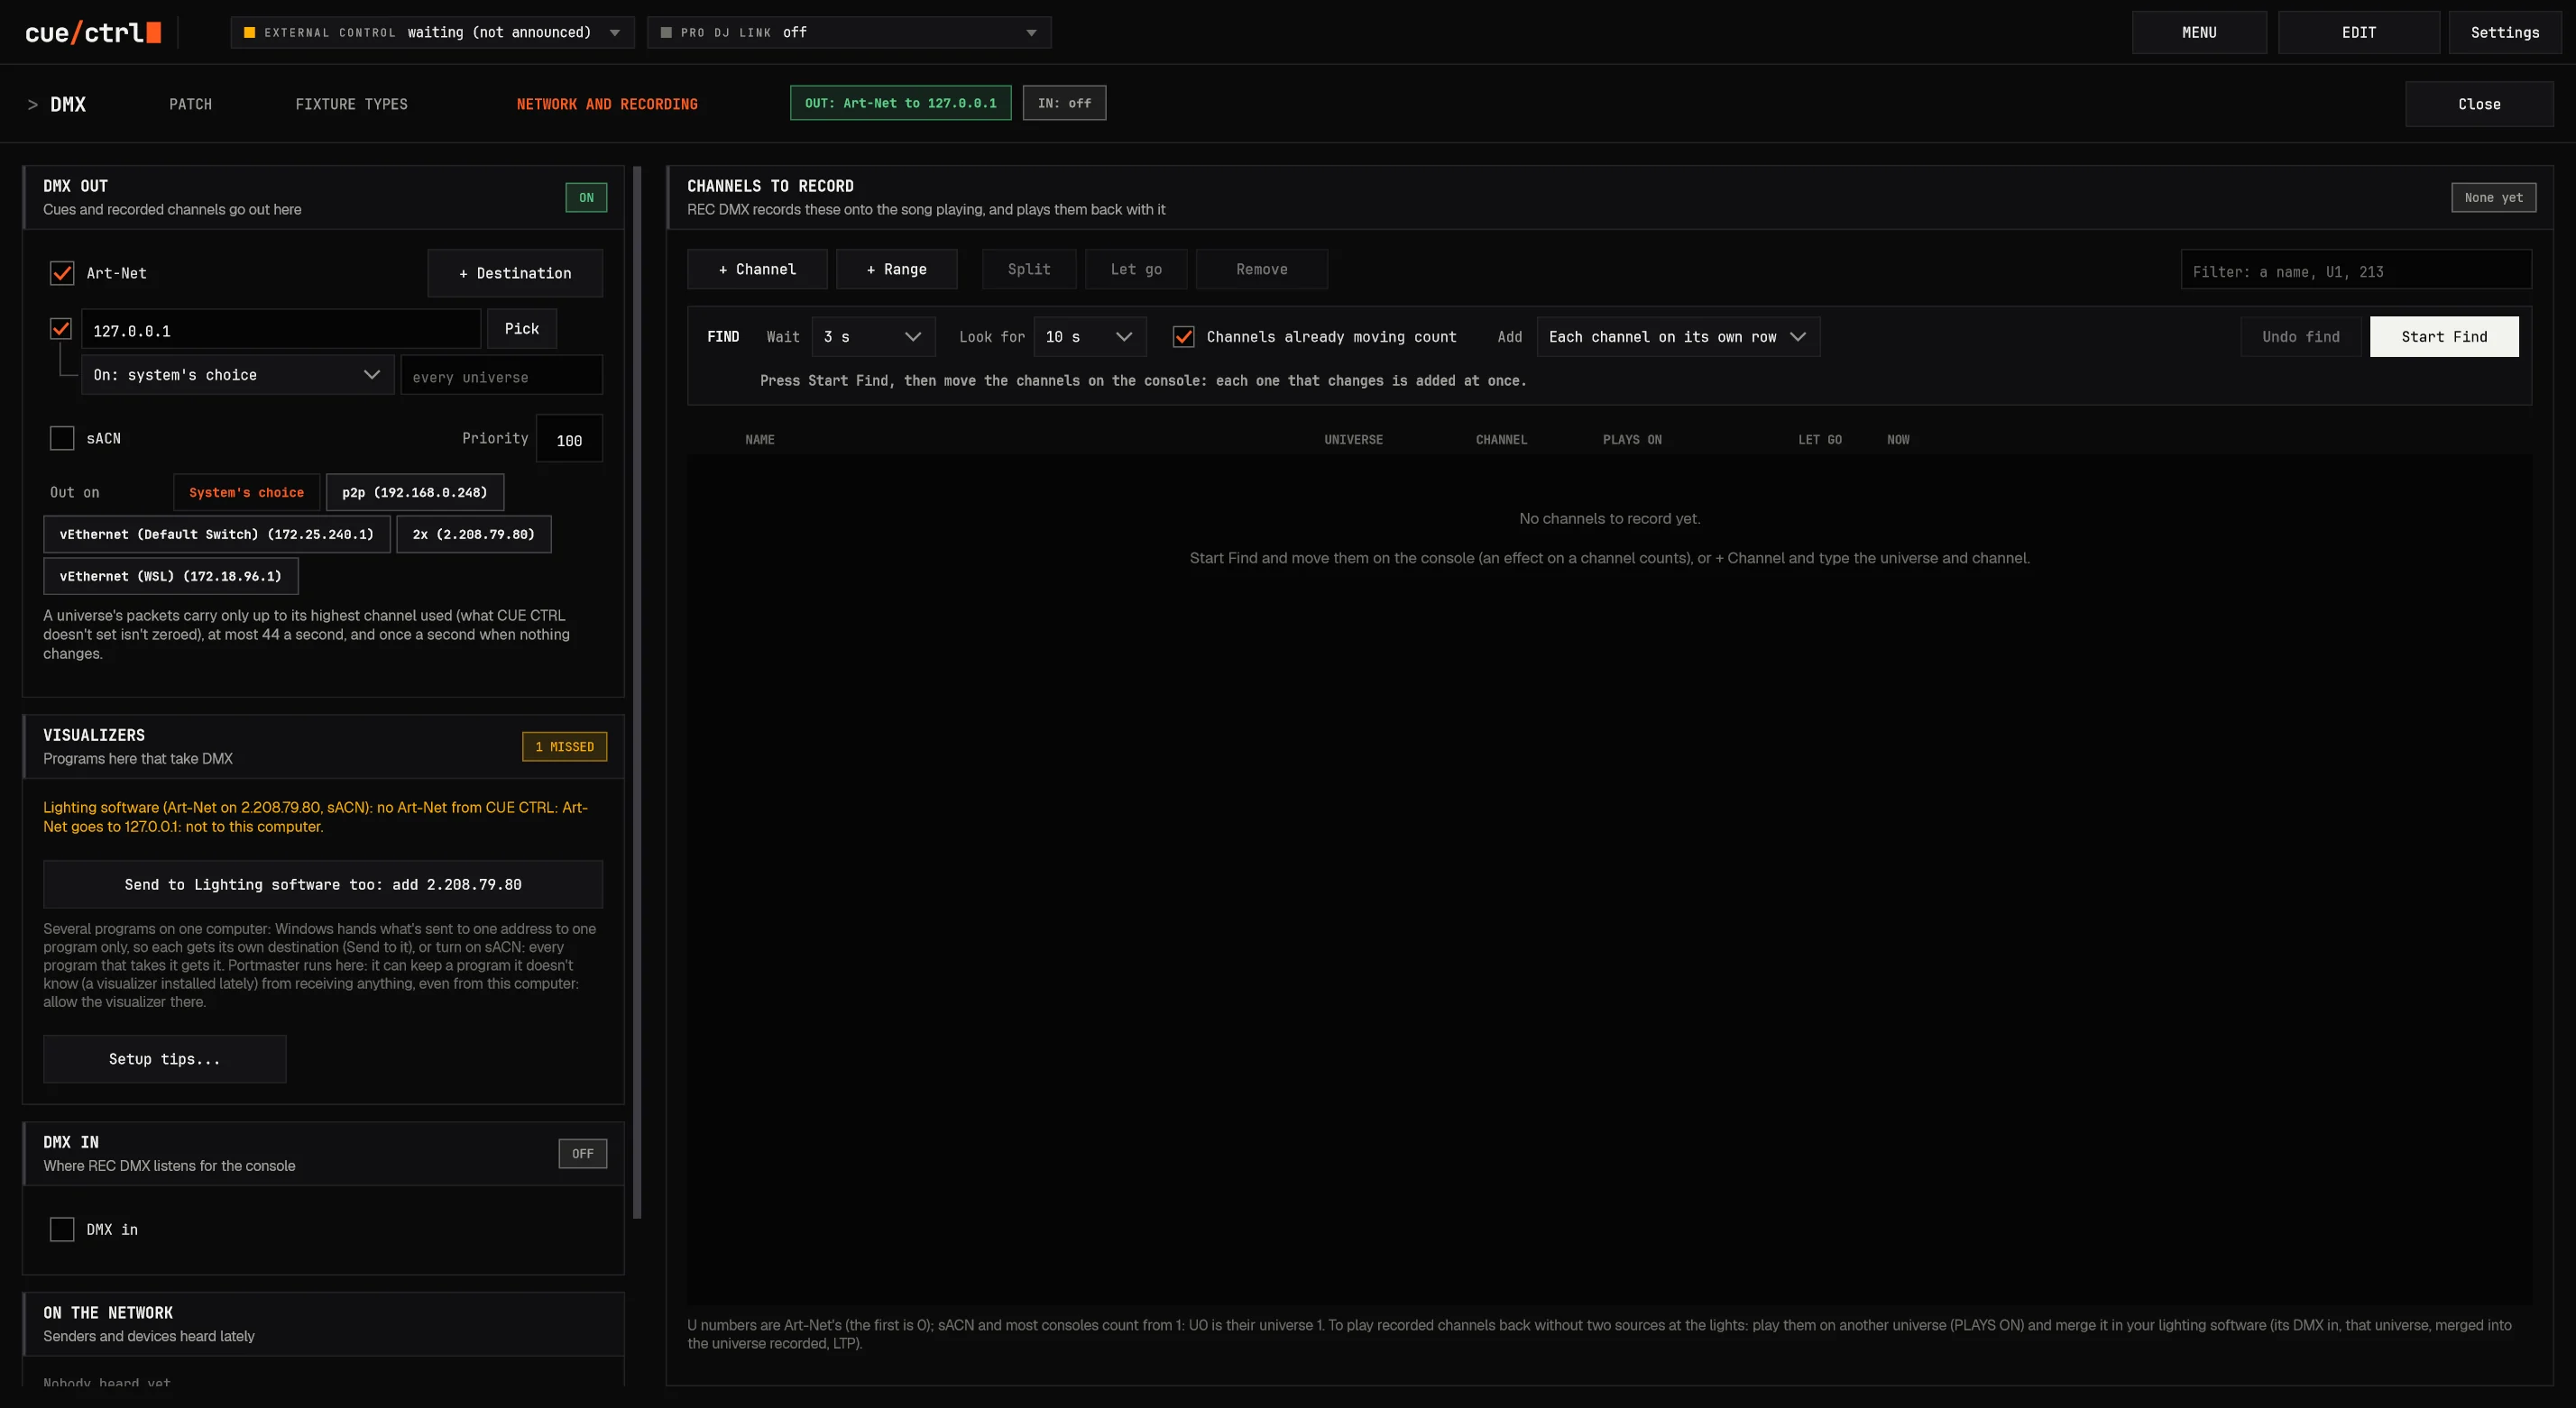Screen dimensions: 2576x1408
Task: Click the + Destination button
Action: coord(515,273)
